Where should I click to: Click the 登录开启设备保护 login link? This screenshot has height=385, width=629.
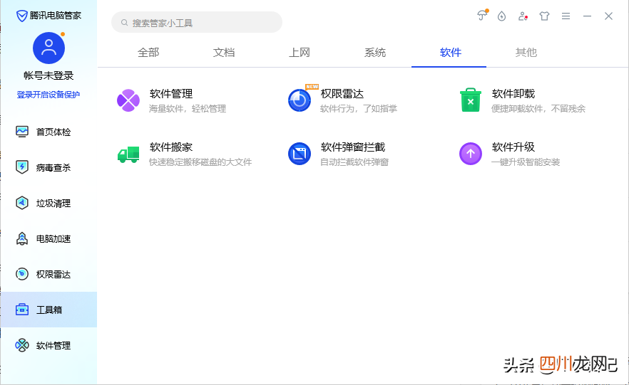pyautogui.click(x=48, y=95)
